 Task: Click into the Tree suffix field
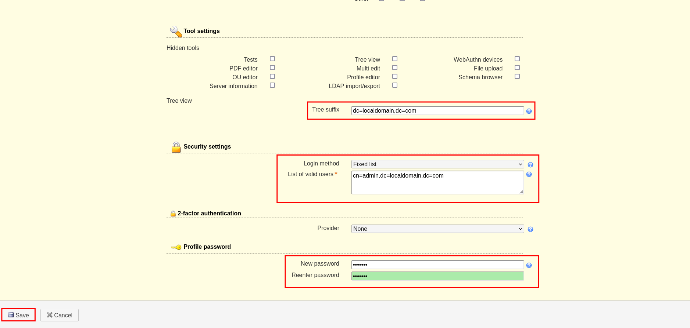click(x=437, y=110)
